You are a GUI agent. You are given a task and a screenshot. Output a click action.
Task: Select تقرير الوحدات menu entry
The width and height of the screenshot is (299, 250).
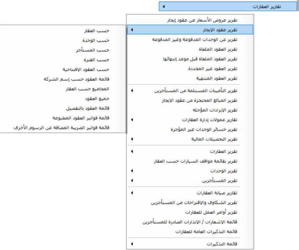pos(190,171)
